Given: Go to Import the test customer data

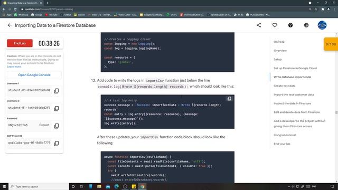Looking at the screenshot, I should pos(294,94).
